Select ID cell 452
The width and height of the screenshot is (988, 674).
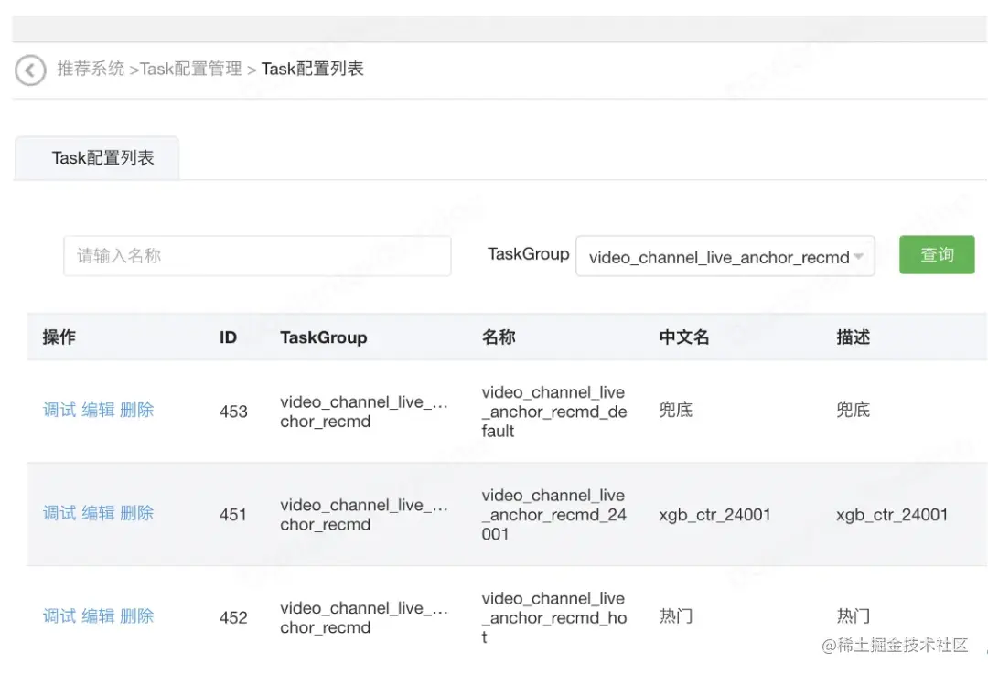233,617
